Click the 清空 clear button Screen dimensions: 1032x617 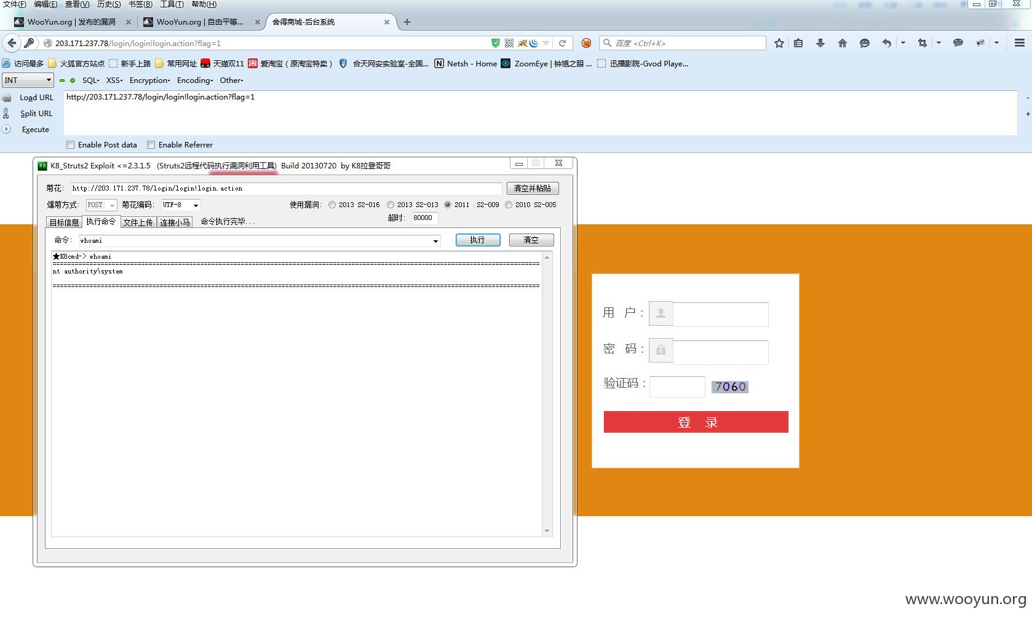click(531, 240)
